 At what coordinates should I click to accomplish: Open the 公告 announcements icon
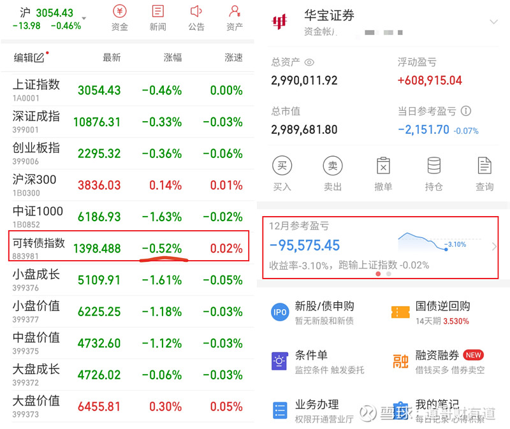(x=196, y=11)
